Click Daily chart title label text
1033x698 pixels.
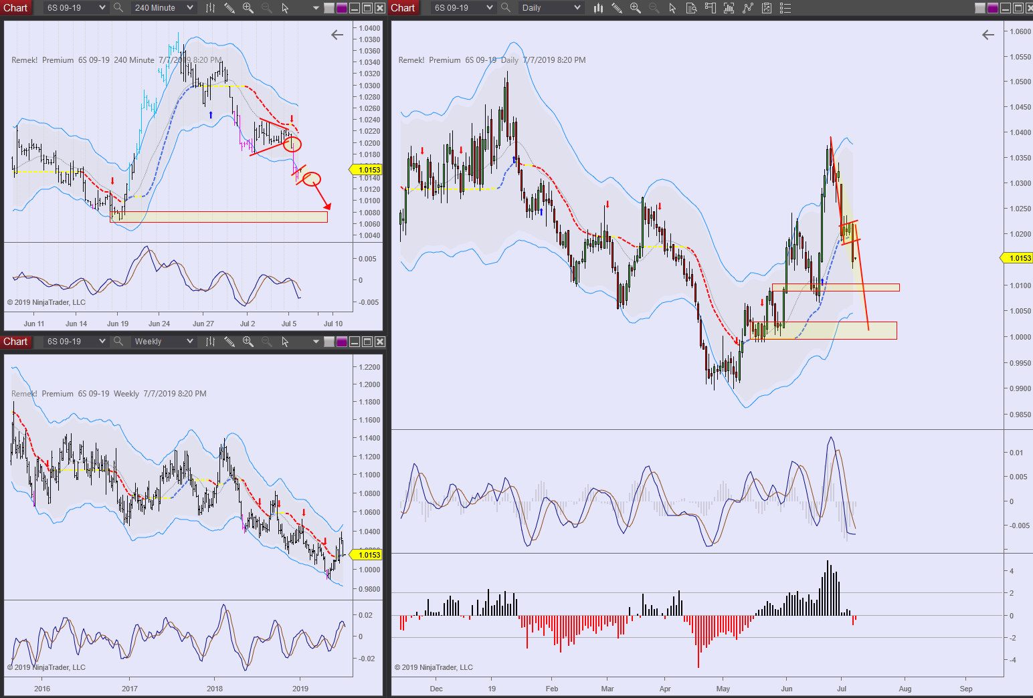point(492,60)
